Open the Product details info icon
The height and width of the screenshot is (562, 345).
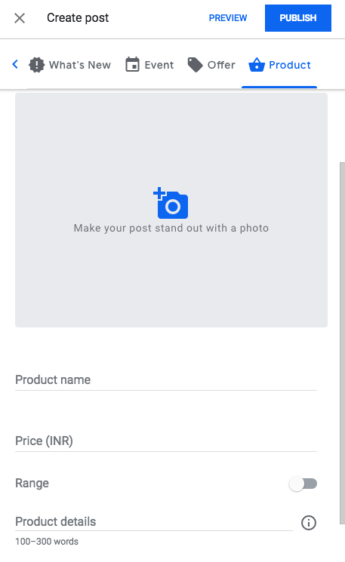point(309,523)
